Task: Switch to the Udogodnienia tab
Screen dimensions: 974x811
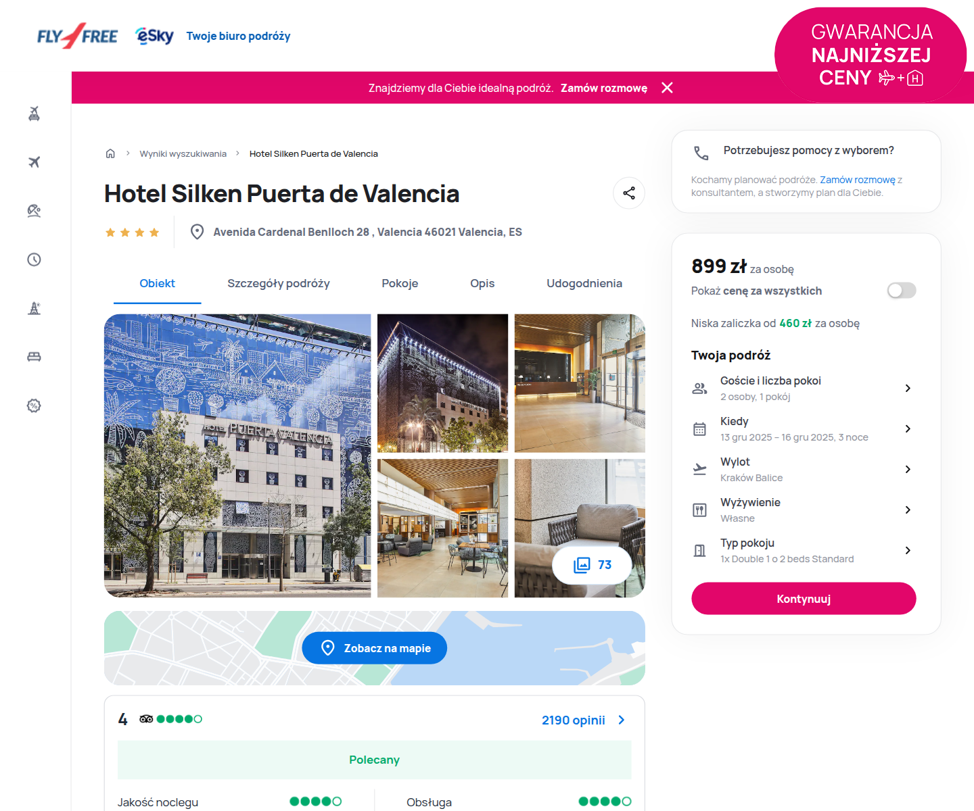Action: [x=584, y=283]
